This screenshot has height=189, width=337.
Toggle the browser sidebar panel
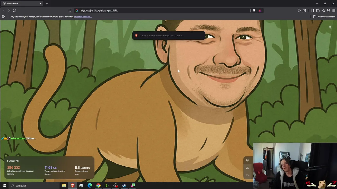[x=313, y=10]
